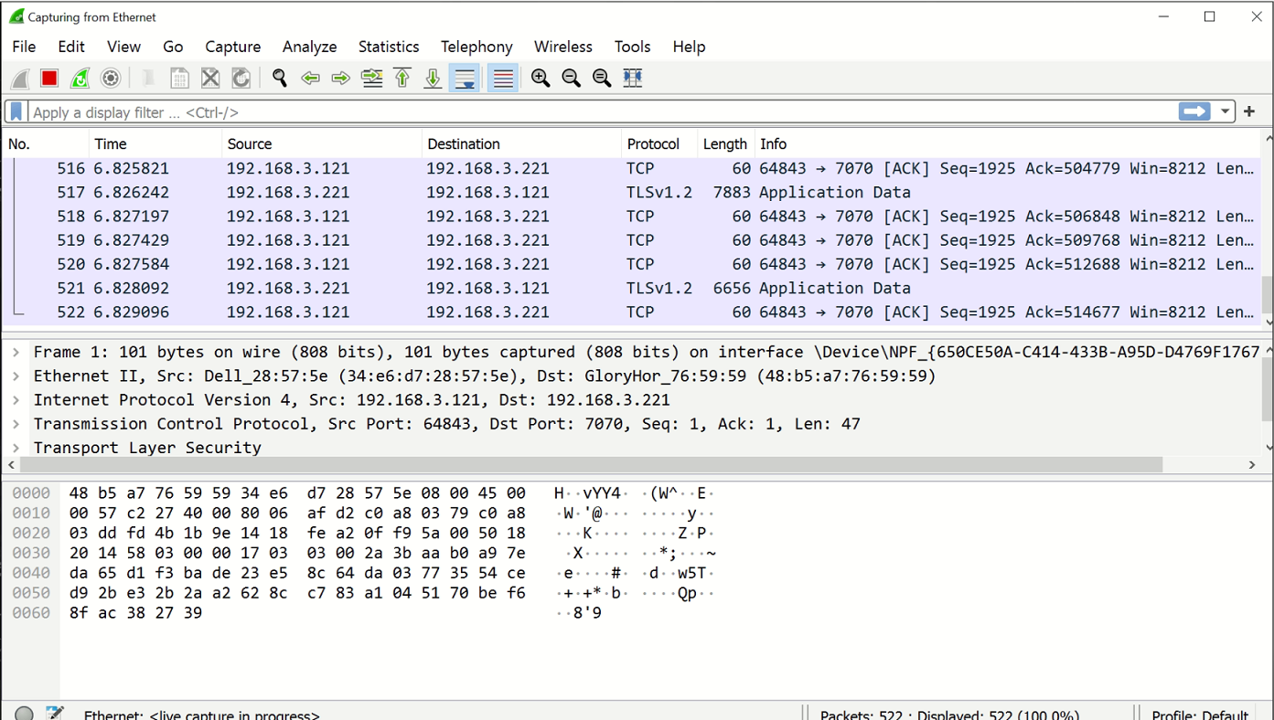Click the close capture file icon
The width and height of the screenshot is (1274, 720).
point(210,79)
